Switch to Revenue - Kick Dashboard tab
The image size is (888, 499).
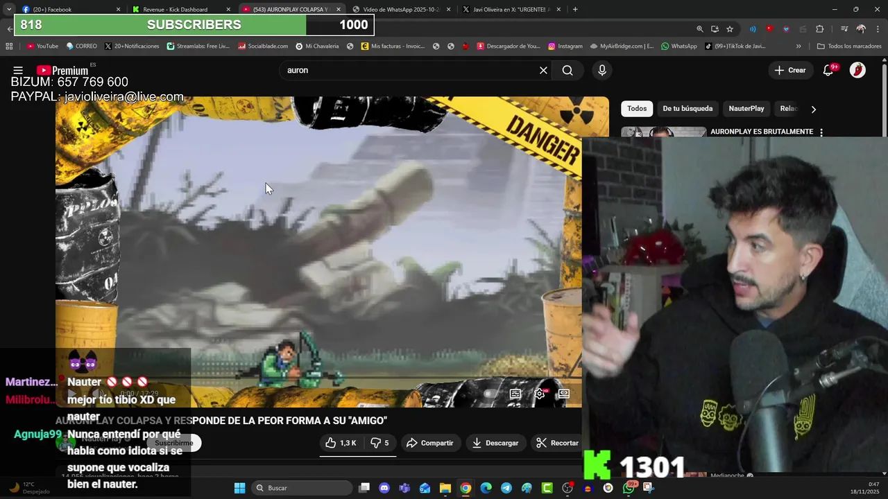pyautogui.click(x=180, y=10)
